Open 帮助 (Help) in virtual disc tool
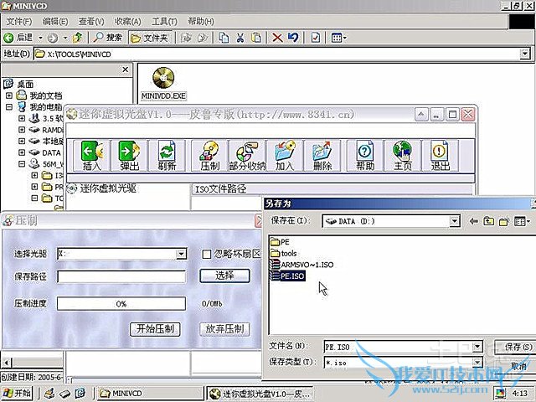 point(365,156)
